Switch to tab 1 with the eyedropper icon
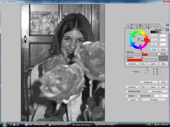The width and height of the screenshot is (170, 127). point(130,26)
